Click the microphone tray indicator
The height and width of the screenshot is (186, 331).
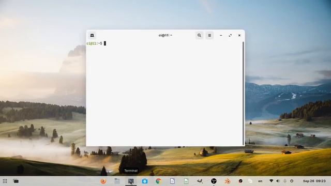click(x=285, y=181)
